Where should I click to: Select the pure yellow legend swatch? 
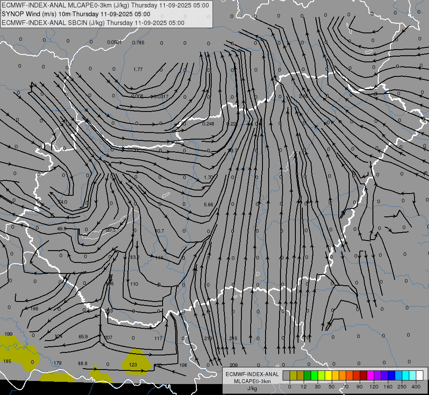(329, 375)
